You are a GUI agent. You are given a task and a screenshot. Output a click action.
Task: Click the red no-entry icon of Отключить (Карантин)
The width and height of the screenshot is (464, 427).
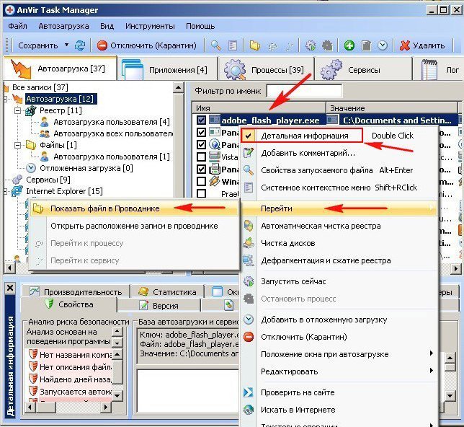click(102, 45)
